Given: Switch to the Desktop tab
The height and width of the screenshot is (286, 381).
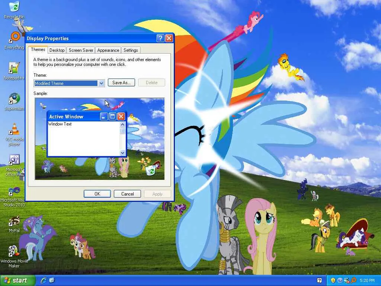Looking at the screenshot, I should [57, 50].
